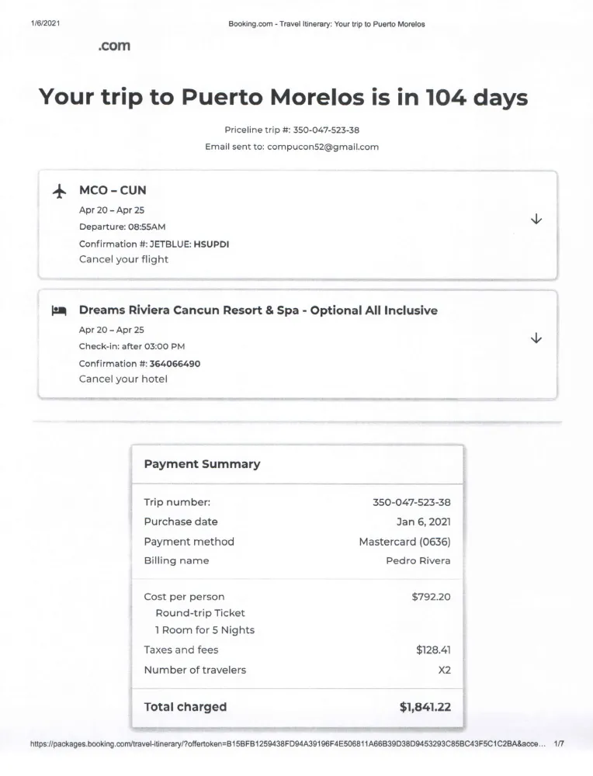Click the .com logo at the top
The width and height of the screenshot is (593, 776).
pyautogui.click(x=114, y=46)
